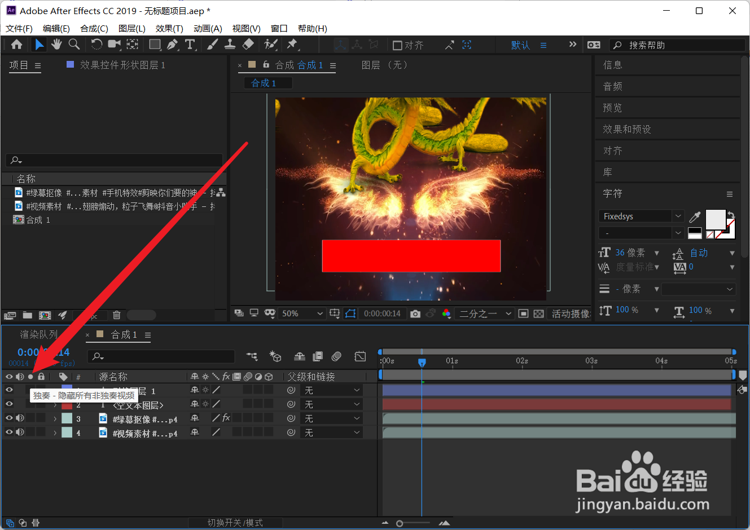750x530 pixels.
Task: Open parent dropdown for layer 3
Action: click(332, 418)
